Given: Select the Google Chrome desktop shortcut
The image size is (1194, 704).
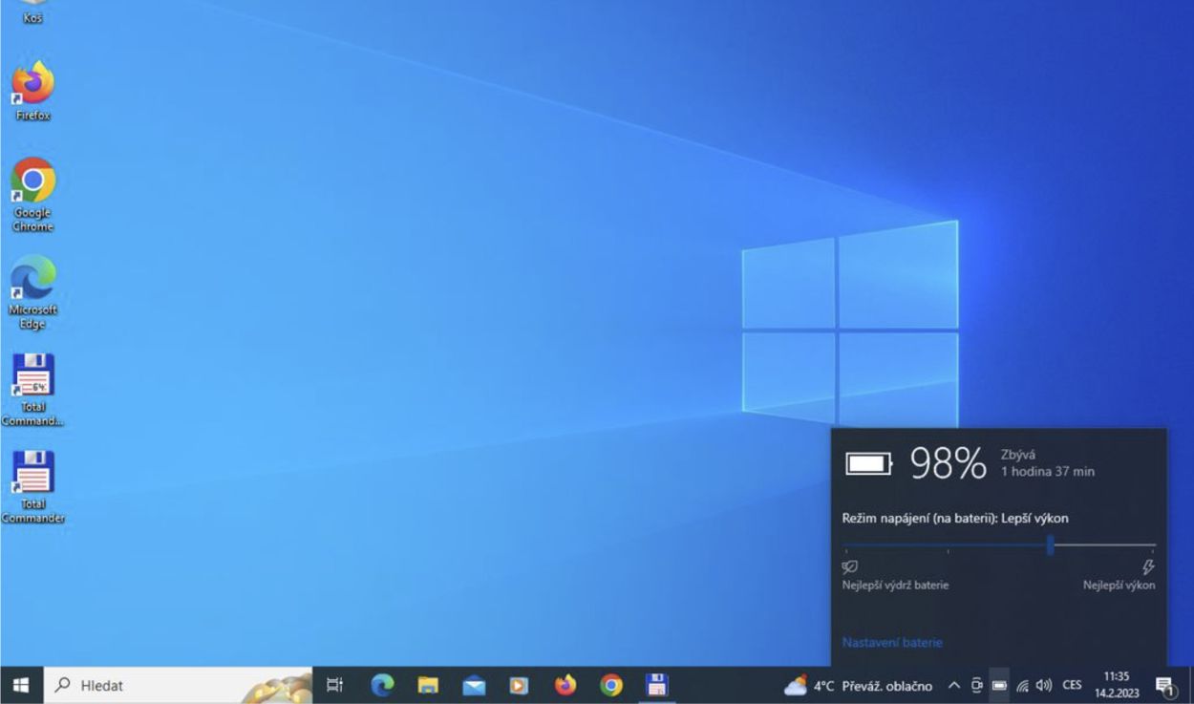Looking at the screenshot, I should pos(32,183).
